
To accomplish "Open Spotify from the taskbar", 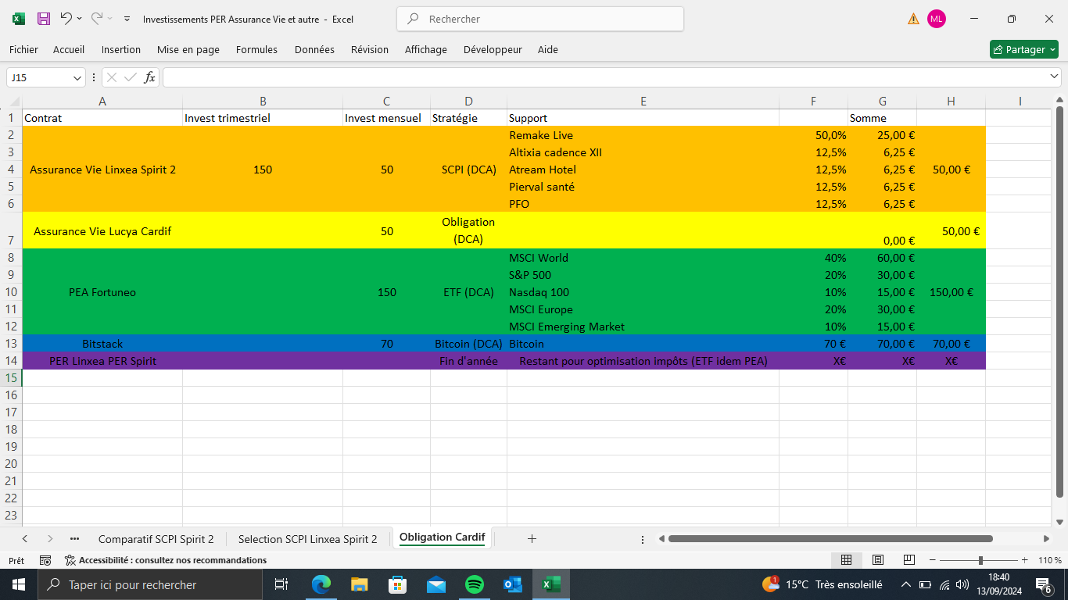I will coord(474,584).
